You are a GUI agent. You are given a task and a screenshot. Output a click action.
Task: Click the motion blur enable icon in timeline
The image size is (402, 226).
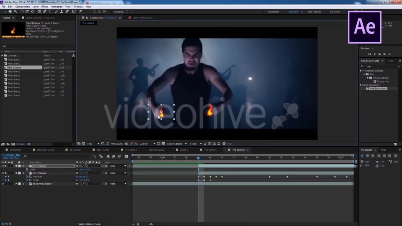click(x=119, y=156)
